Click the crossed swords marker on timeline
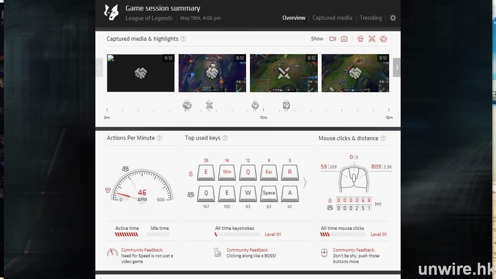496x279 pixels. pyautogui.click(x=209, y=105)
